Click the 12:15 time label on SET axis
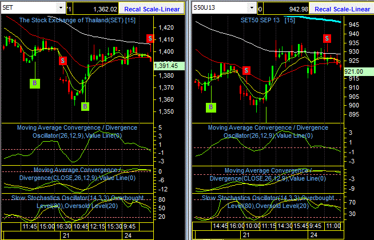Viewport: 374px width, 240px height. pos(97,226)
